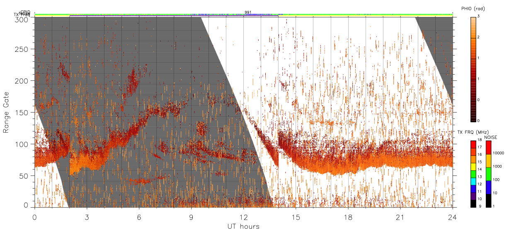Click the x-axis tick label '9'
The image size is (509, 235).
(191, 217)
